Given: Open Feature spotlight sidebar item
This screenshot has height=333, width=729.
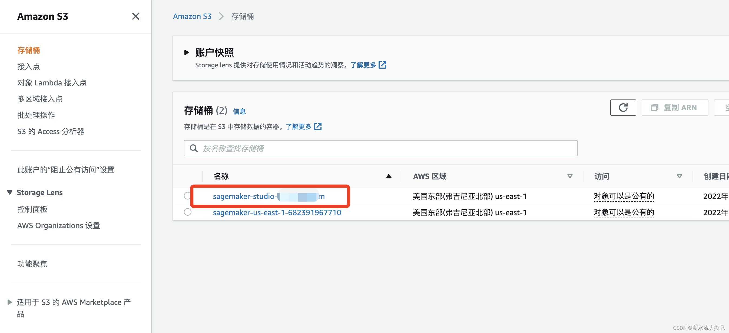Looking at the screenshot, I should (x=32, y=264).
